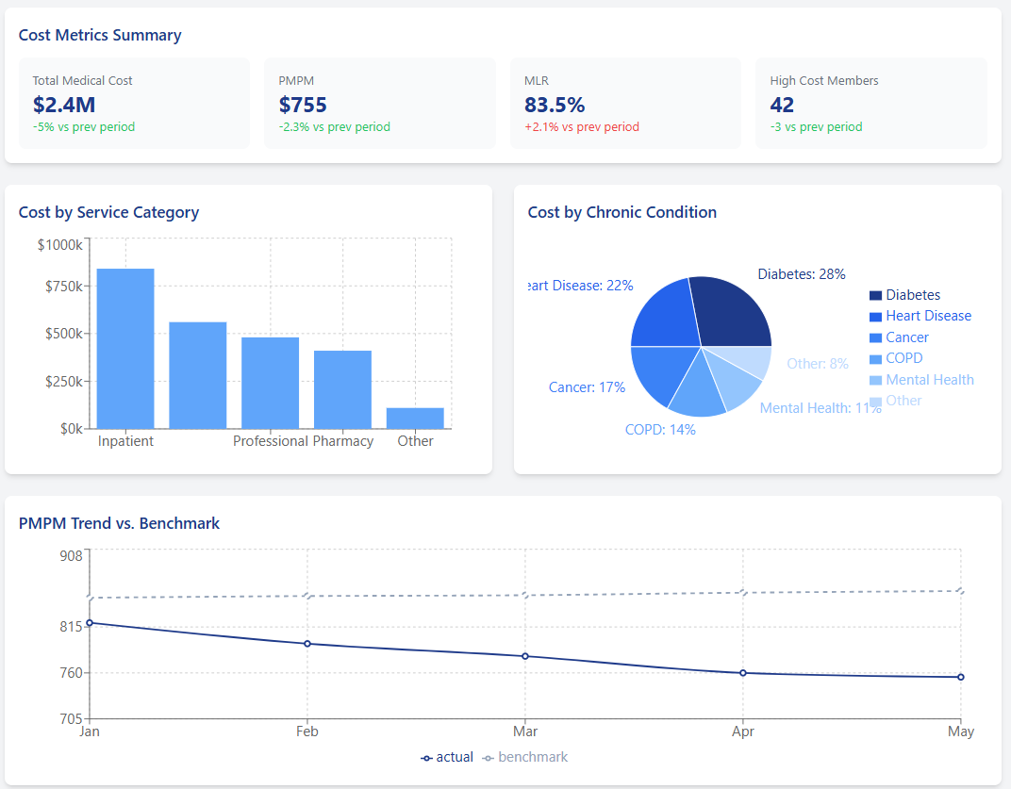Click the actual line Mar data point
This screenshot has height=789, width=1011.
525,656
